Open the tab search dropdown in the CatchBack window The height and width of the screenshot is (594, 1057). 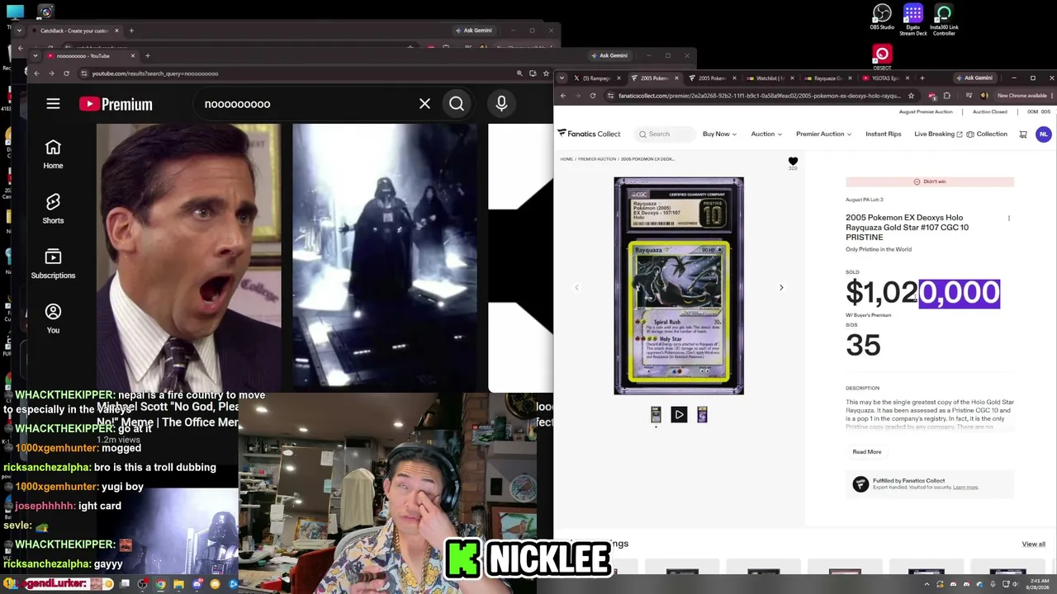click(x=19, y=31)
